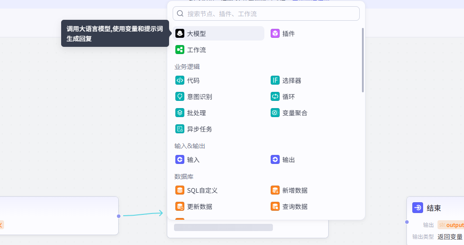
Task: Click the 结束 node icon
Action: [x=418, y=208]
